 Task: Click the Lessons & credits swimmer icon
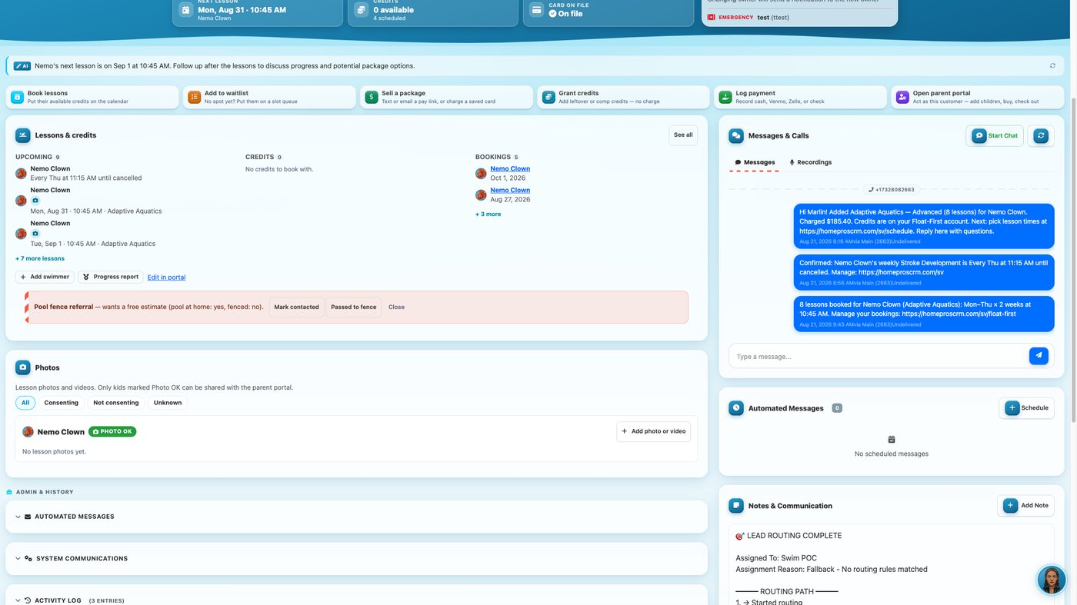(23, 135)
